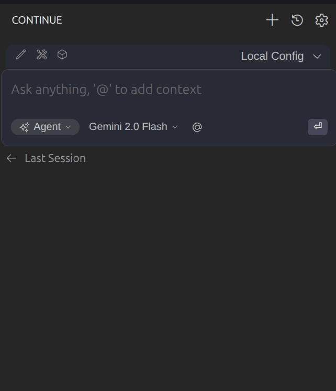The image size is (336, 391).
Task: Click the empty chat area below Last Session
Action: point(167,273)
